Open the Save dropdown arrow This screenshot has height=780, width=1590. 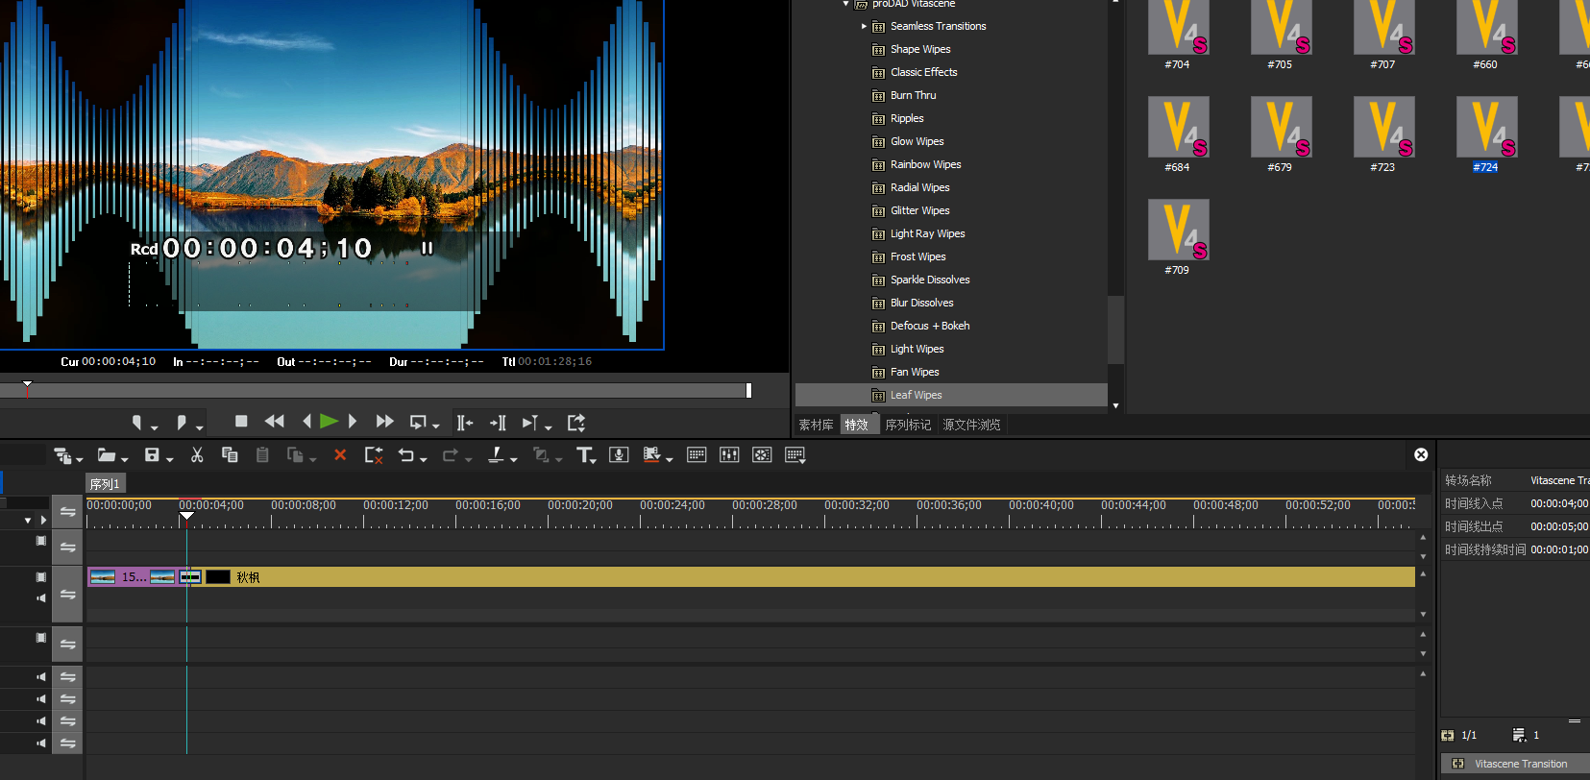(169, 459)
